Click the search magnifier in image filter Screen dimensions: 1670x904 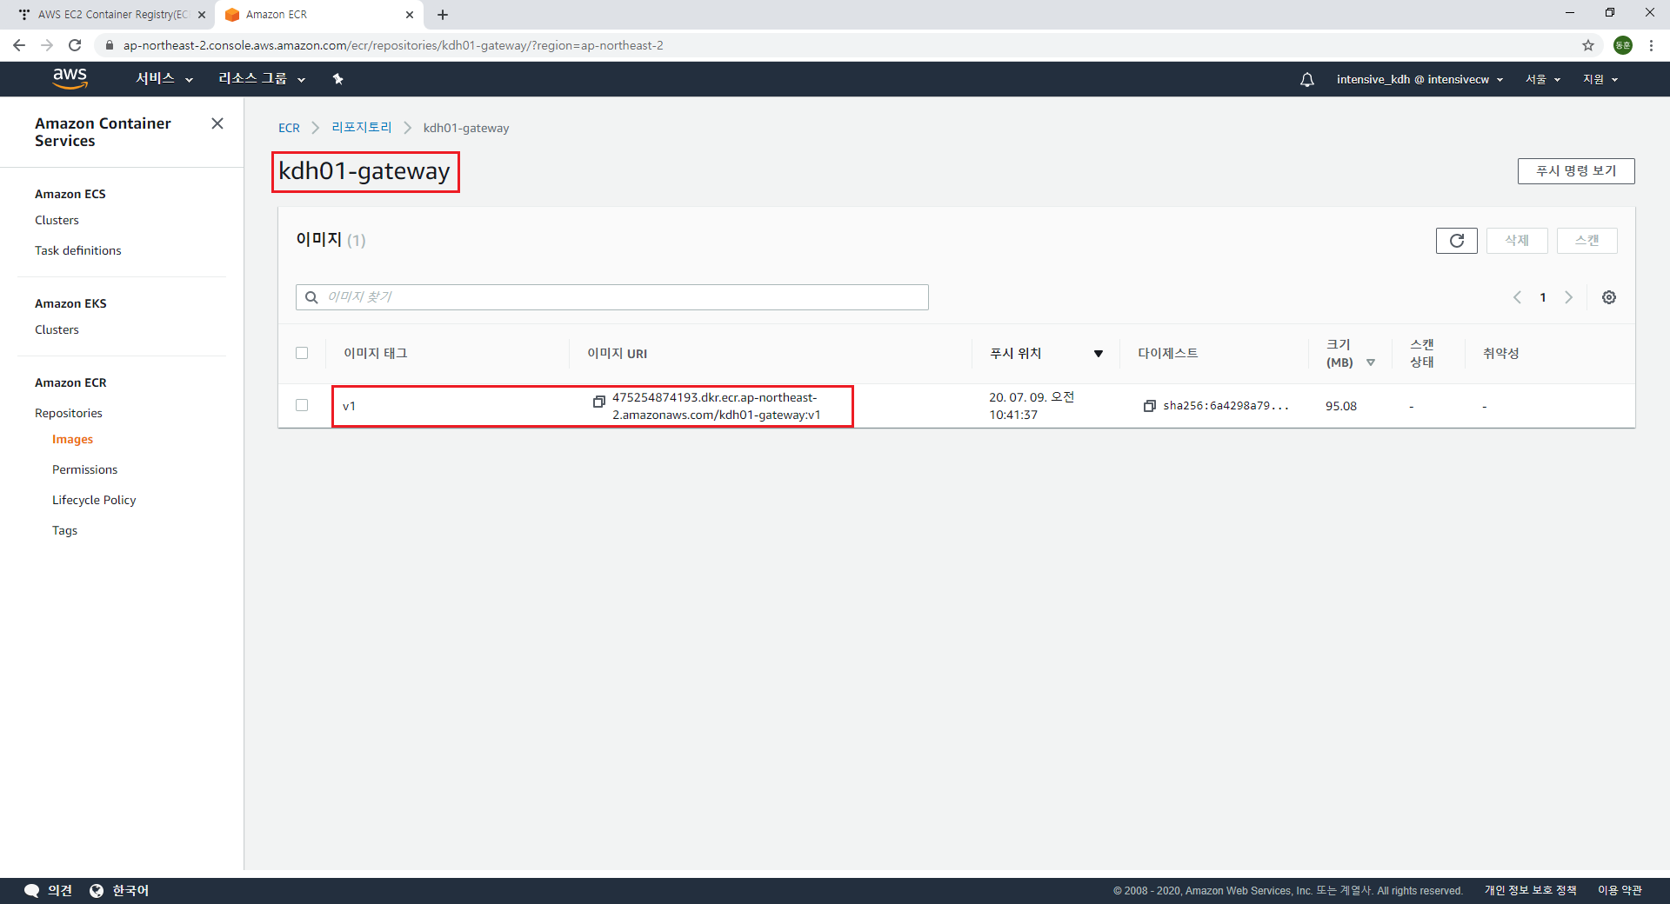click(311, 297)
